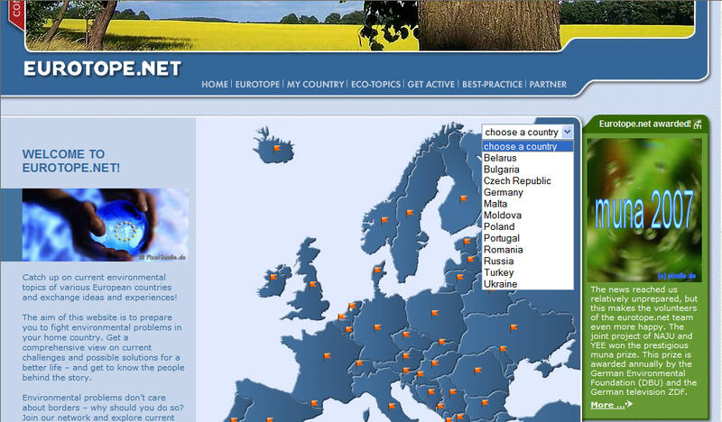Select Belarus in the country dropdown
The image size is (722, 422).
click(x=500, y=158)
